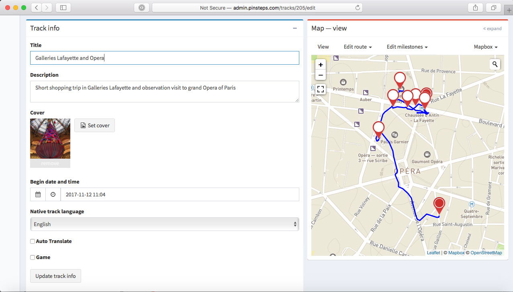The height and width of the screenshot is (292, 513).
Task: Open Edit route dropdown
Action: (358, 47)
